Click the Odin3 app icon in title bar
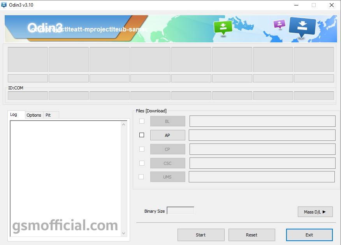341x245 pixels. pyautogui.click(x=4, y=5)
